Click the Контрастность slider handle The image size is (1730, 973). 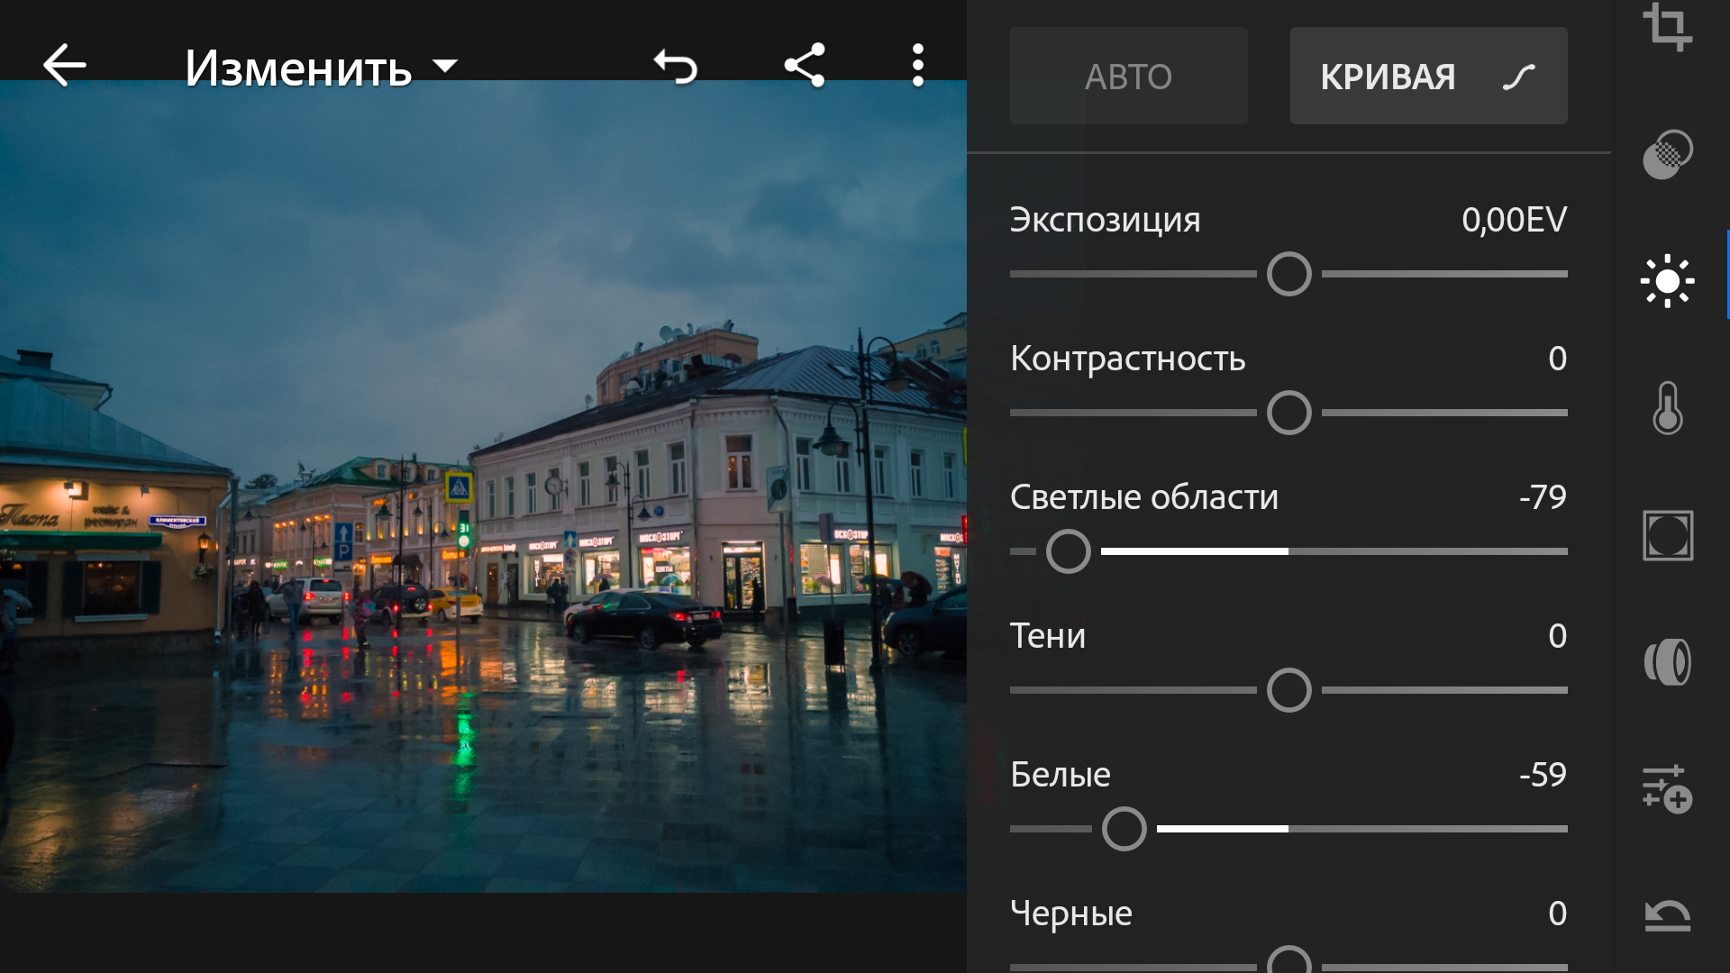[1288, 413]
